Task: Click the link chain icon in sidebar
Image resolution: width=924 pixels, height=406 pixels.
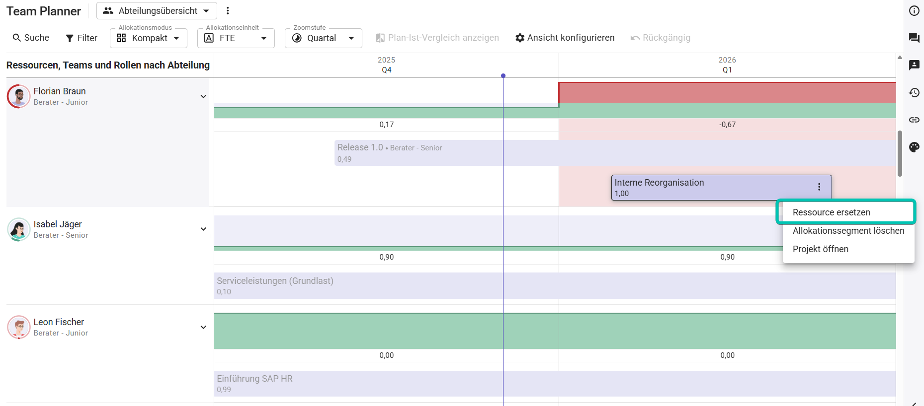Action: (x=914, y=120)
